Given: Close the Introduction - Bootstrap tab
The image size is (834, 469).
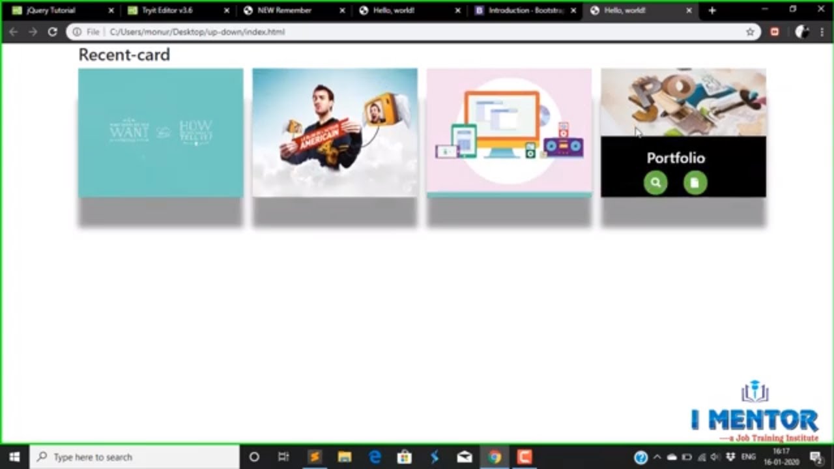Looking at the screenshot, I should [x=573, y=10].
